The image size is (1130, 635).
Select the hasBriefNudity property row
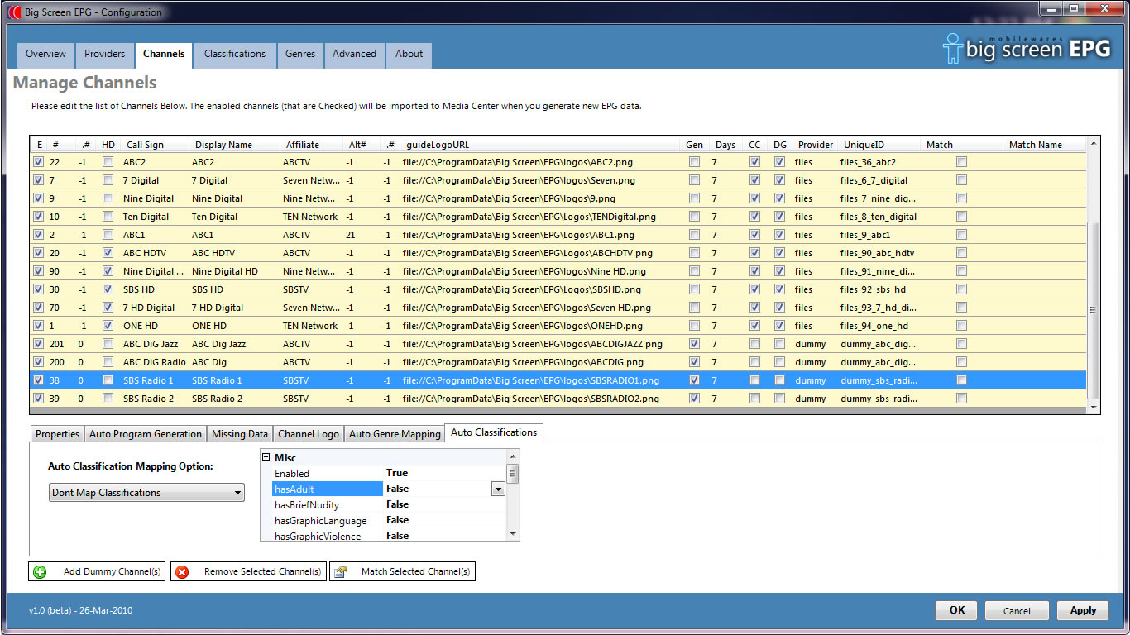(390, 505)
